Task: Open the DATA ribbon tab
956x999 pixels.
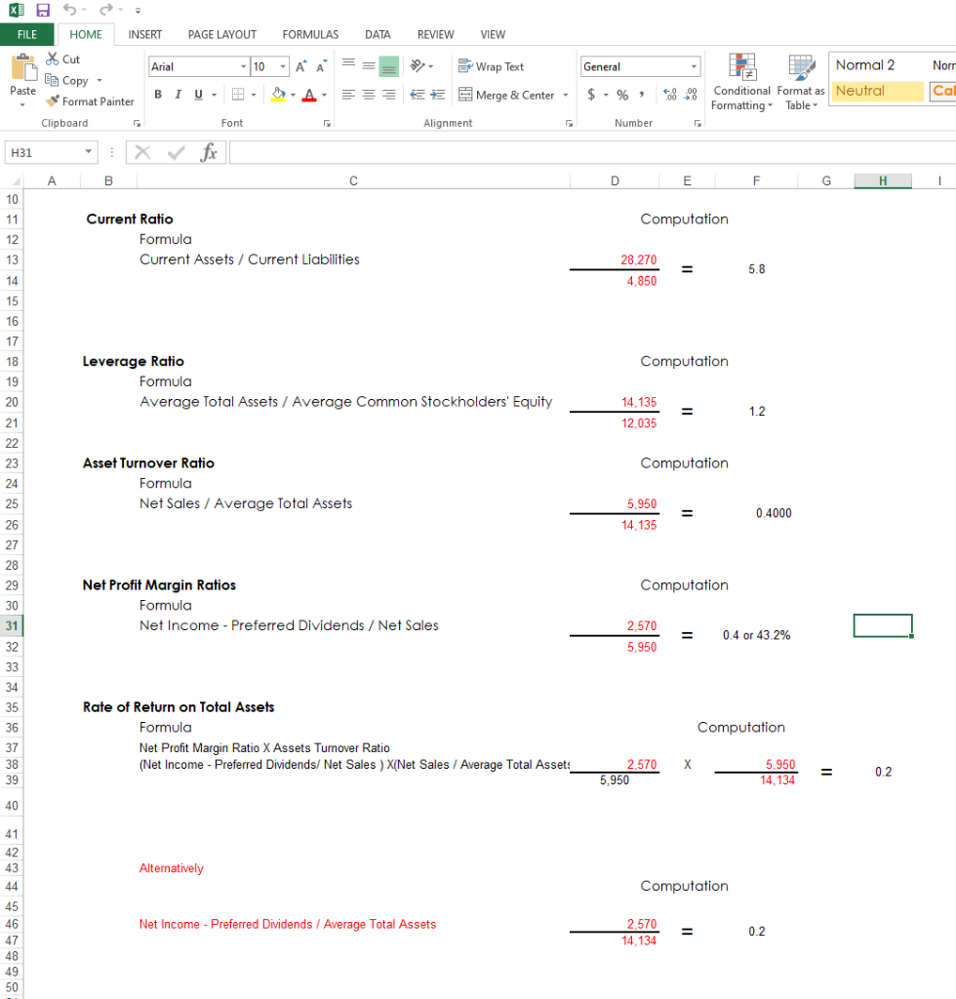Action: 378,34
